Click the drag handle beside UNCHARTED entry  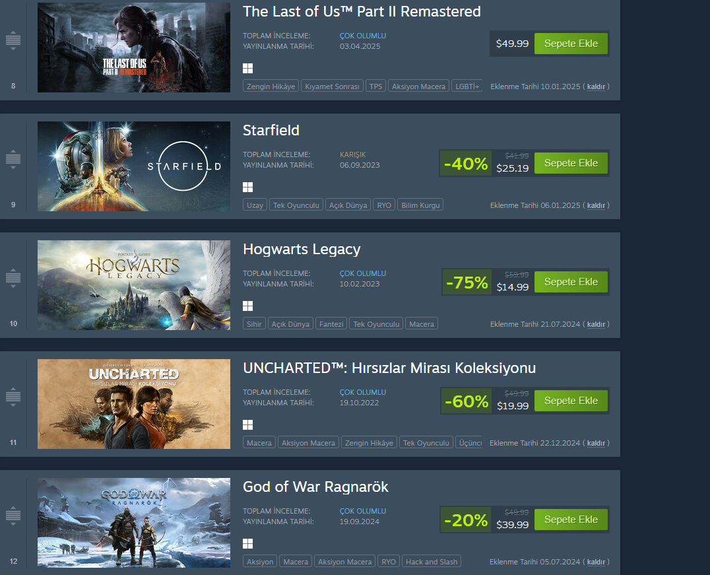tap(13, 397)
